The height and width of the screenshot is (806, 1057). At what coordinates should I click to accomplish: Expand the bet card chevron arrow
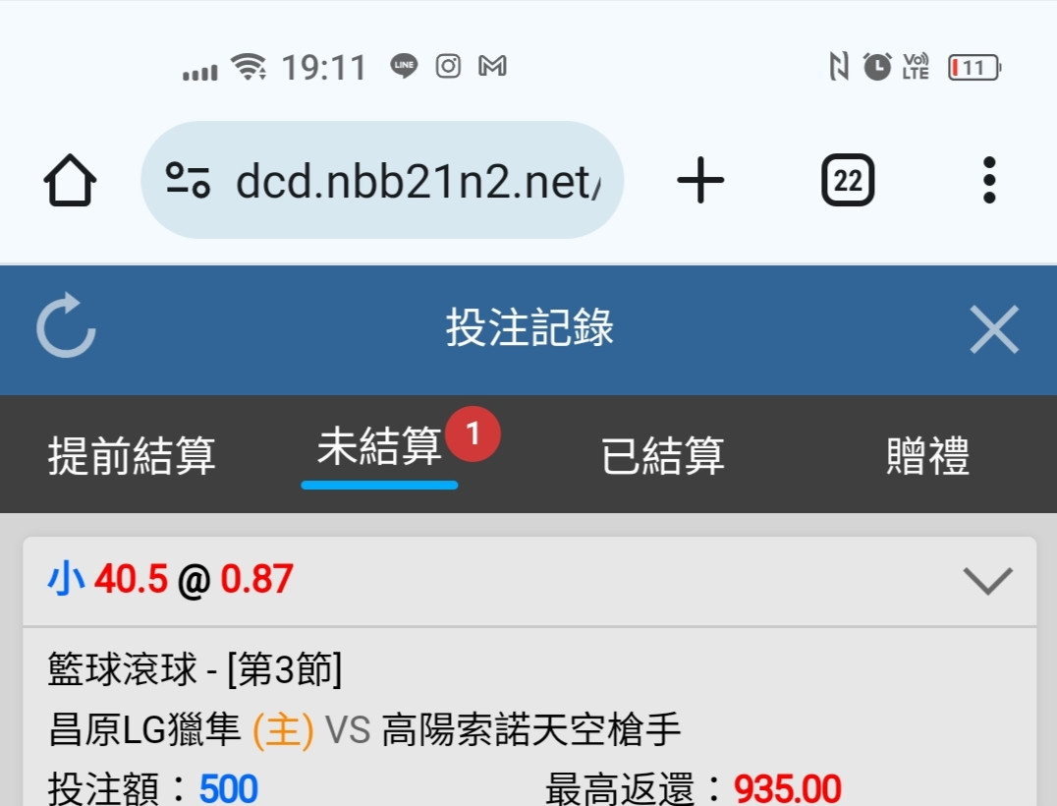[x=987, y=580]
